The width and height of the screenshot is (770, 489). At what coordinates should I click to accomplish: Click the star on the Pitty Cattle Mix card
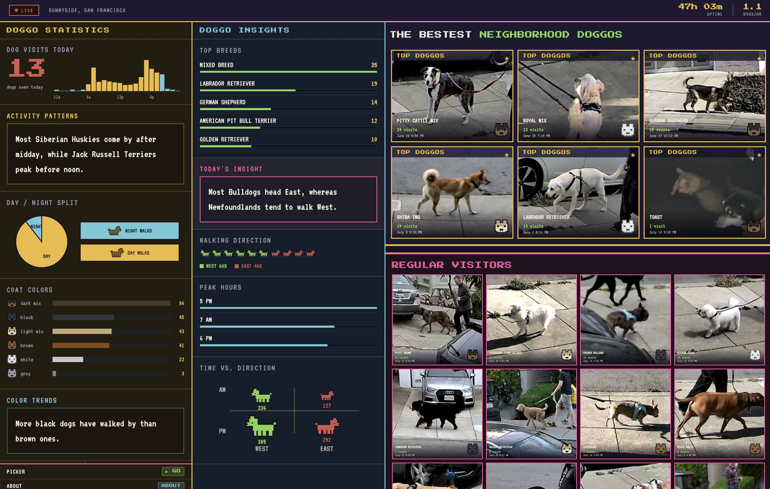507,59
